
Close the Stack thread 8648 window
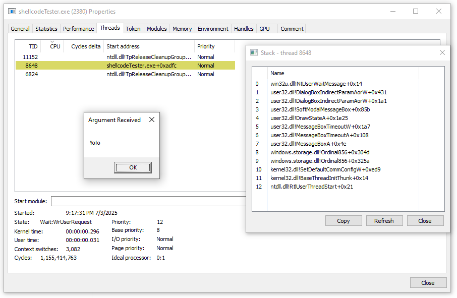tap(442, 52)
